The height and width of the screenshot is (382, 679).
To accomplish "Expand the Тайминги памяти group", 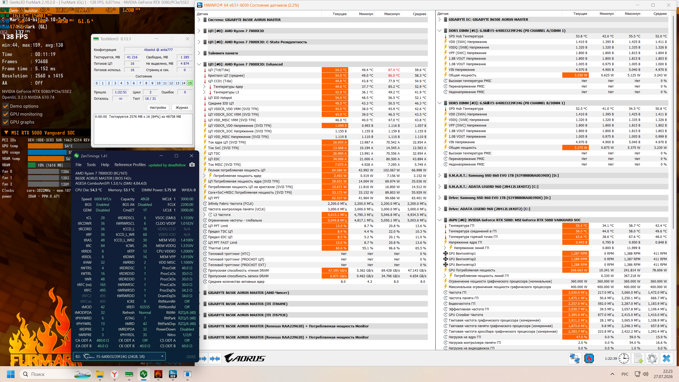I will click(199, 53).
